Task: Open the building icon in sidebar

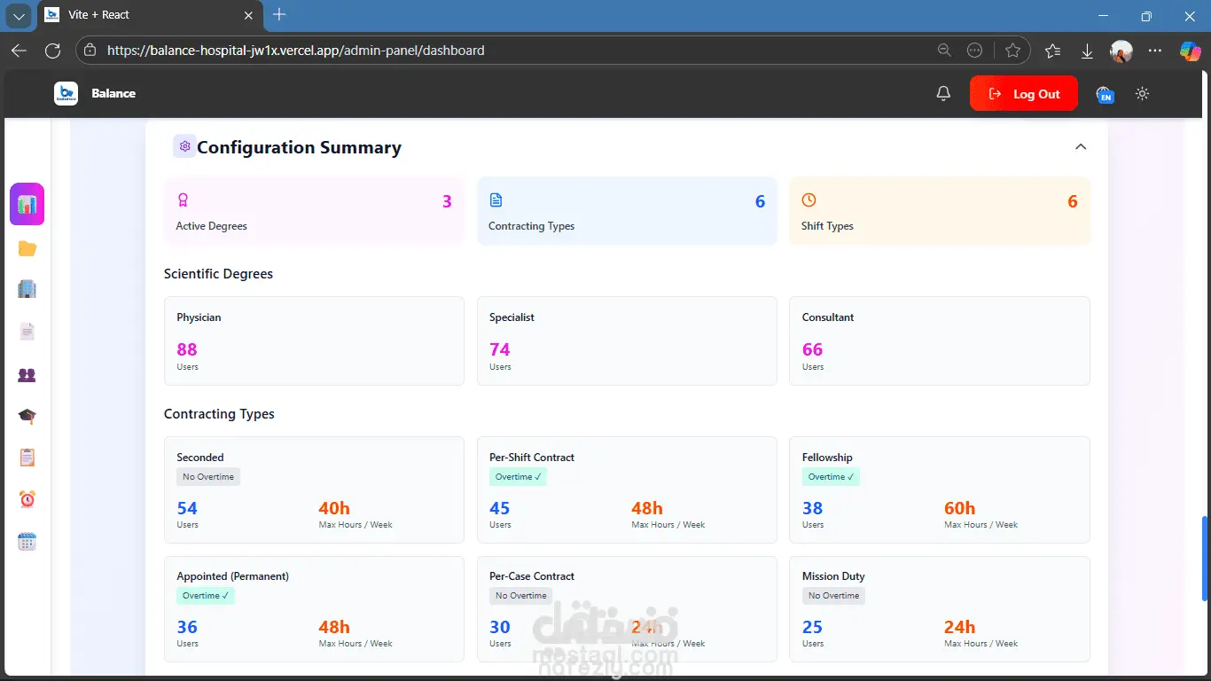Action: [x=27, y=289]
